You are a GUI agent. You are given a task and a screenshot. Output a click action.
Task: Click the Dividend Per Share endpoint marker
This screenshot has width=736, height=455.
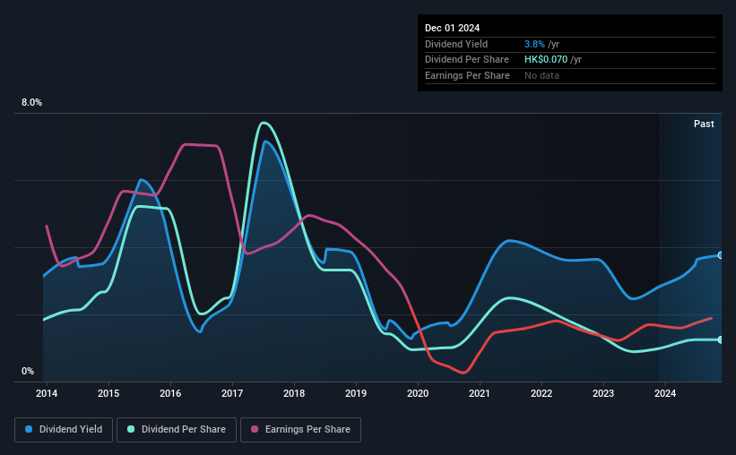(x=721, y=339)
